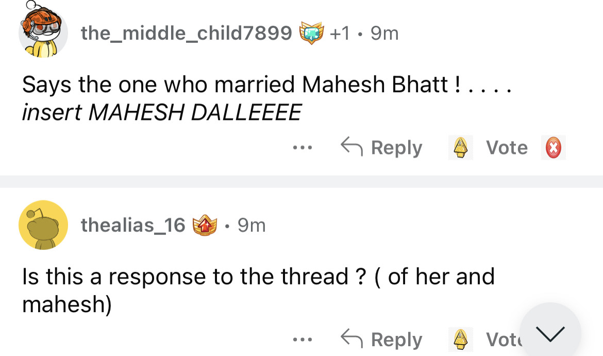This screenshot has height=356, width=603.
Task: Upvote the Mahesh Bhatt comment with the yellow triangle icon
Action: click(x=460, y=148)
